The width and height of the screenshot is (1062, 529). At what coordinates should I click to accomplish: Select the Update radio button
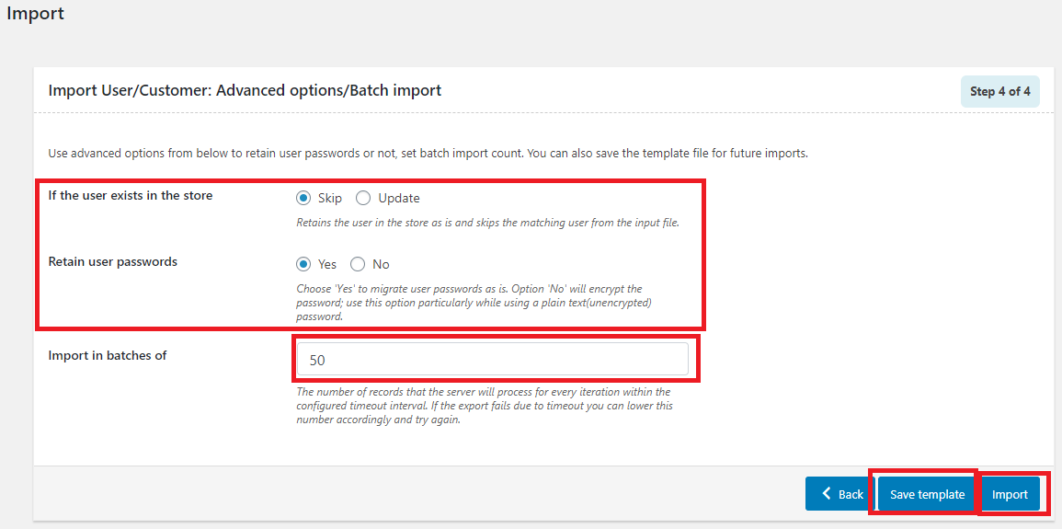pyautogui.click(x=364, y=199)
